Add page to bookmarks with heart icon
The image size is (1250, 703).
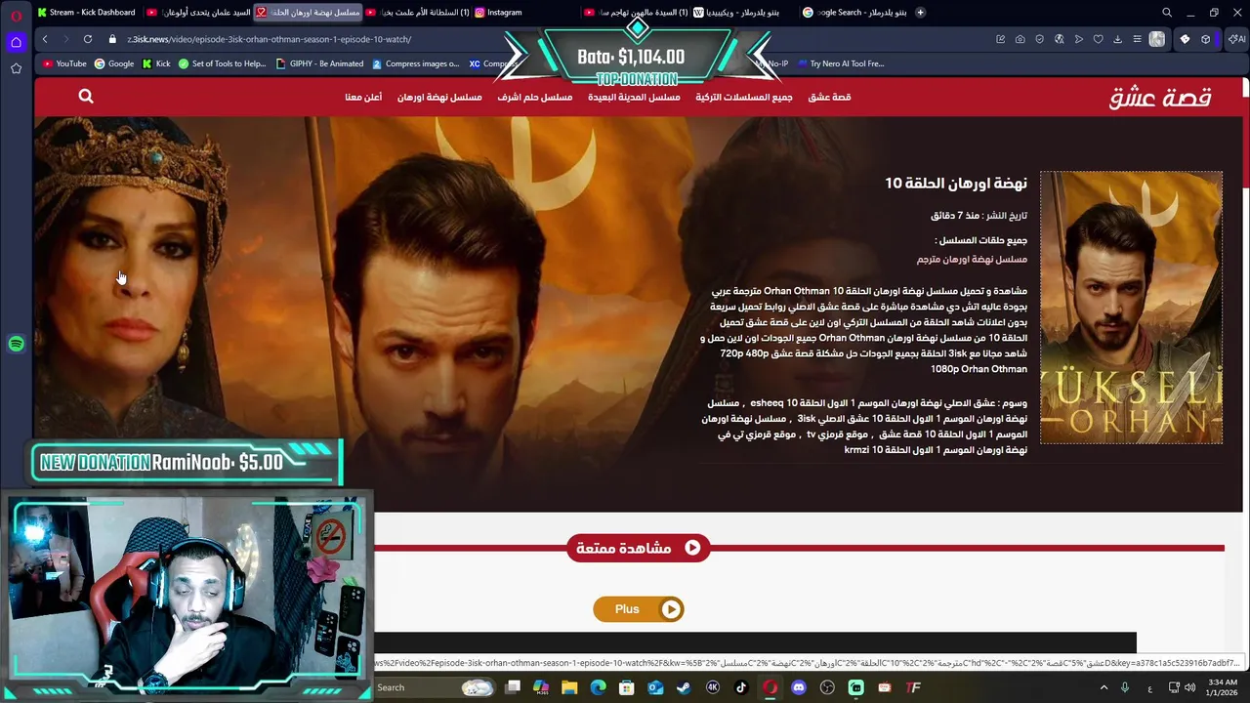click(x=1098, y=39)
